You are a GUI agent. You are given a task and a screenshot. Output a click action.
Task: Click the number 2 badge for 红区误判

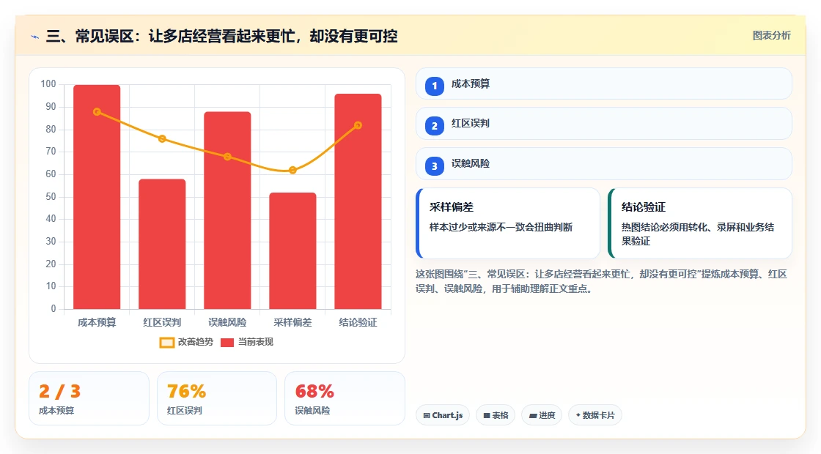434,125
